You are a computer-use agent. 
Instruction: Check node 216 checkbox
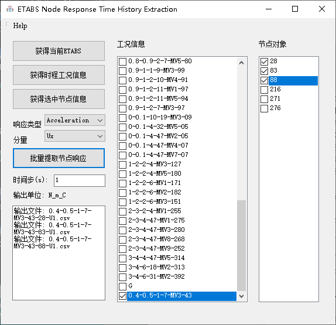(x=264, y=90)
